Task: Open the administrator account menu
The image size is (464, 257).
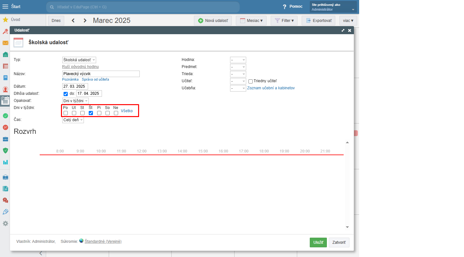Action: click(333, 7)
